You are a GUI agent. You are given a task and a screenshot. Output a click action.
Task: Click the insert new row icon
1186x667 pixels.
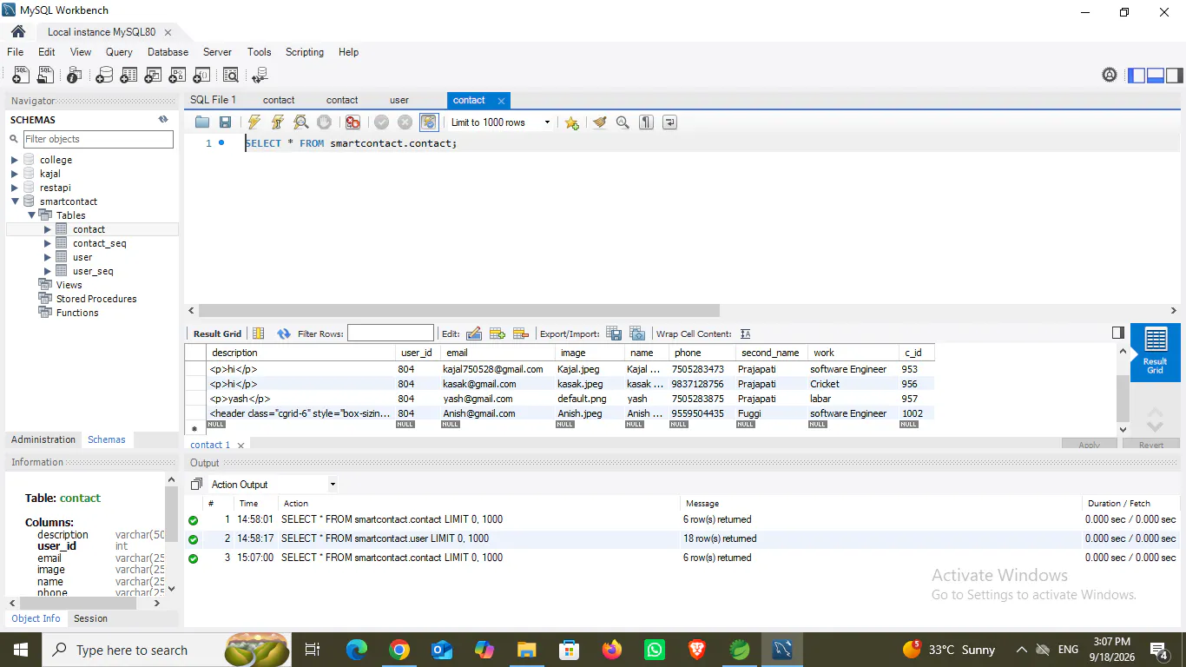tap(497, 333)
